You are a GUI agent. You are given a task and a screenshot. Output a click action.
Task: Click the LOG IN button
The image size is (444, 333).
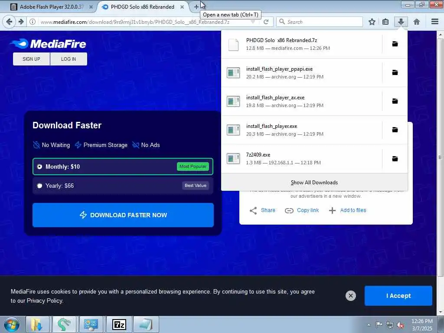point(69,59)
